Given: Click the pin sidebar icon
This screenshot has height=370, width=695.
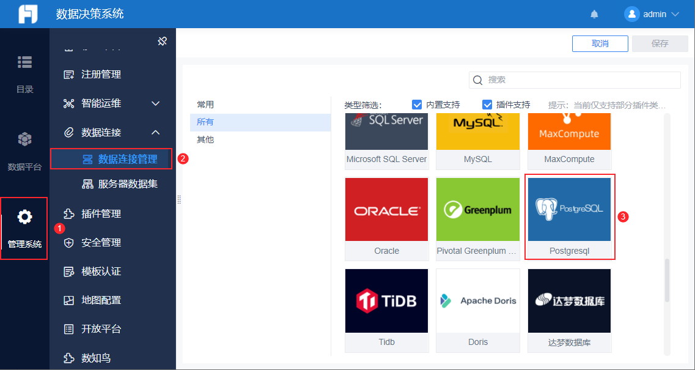Looking at the screenshot, I should pyautogui.click(x=162, y=42).
